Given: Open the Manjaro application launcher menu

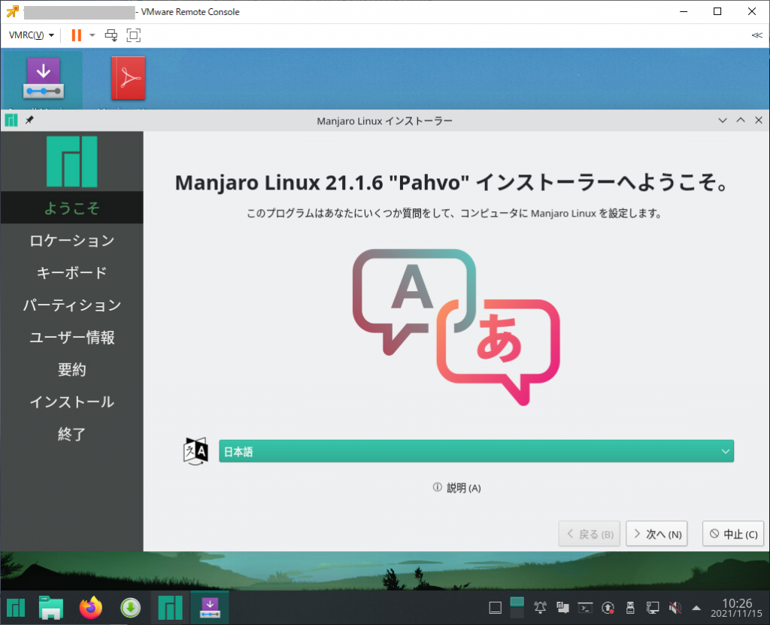Looking at the screenshot, I should pyautogui.click(x=16, y=608).
